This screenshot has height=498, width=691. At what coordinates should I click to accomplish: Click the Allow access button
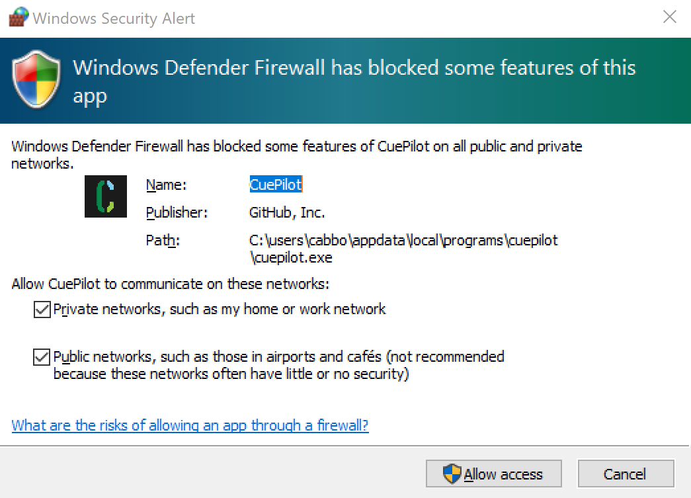point(493,474)
